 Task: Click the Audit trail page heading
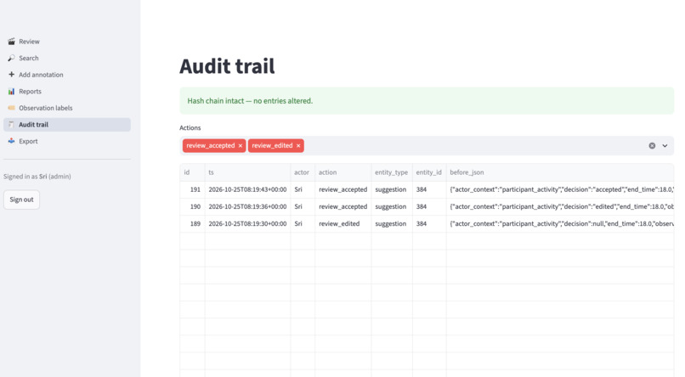click(x=227, y=66)
